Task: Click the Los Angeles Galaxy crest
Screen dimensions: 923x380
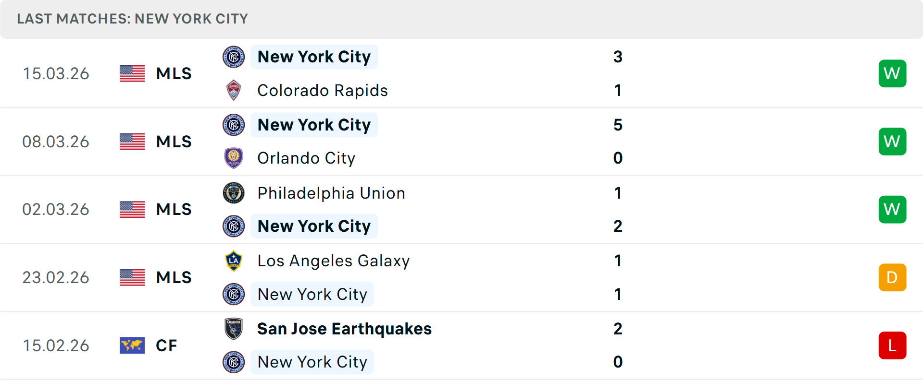Action: 234,261
